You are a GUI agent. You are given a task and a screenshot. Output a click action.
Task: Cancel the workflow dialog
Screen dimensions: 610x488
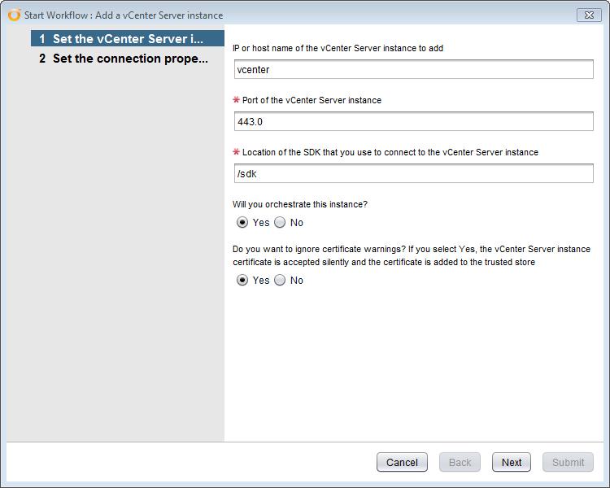tap(402, 462)
